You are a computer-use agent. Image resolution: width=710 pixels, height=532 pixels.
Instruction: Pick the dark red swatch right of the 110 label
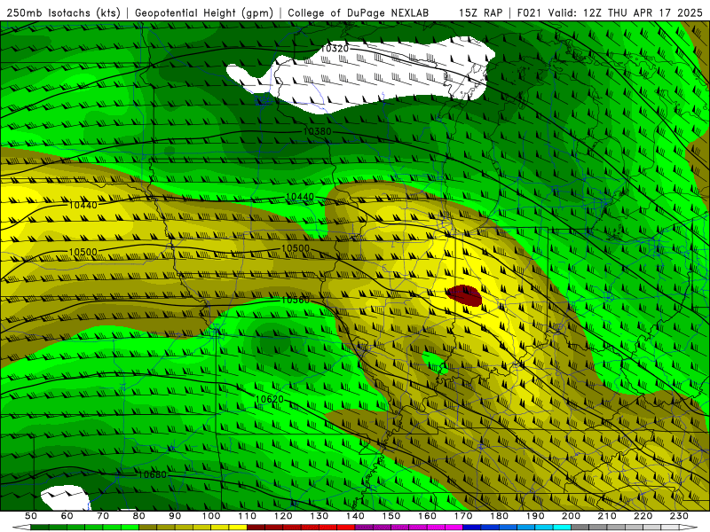256,528
